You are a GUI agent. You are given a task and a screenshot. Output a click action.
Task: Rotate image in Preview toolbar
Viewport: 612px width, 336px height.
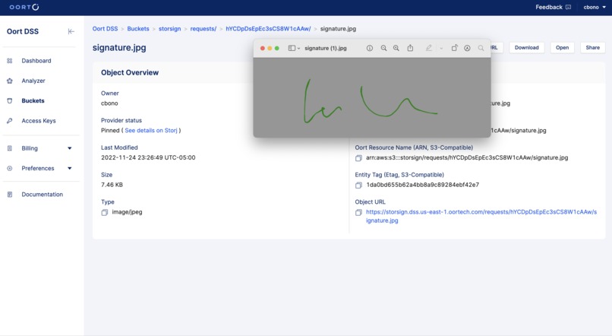pyautogui.click(x=454, y=48)
